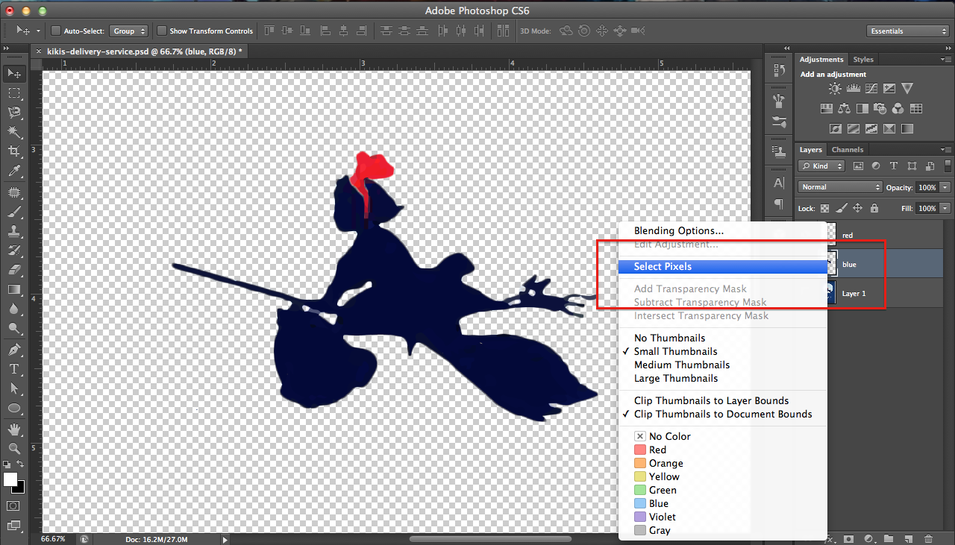
Task: Add a Channel Mixer adjustment
Action: (898, 109)
